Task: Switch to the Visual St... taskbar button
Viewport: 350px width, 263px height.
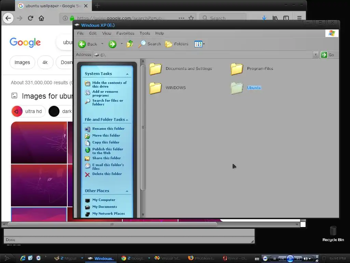Action: click(167, 258)
